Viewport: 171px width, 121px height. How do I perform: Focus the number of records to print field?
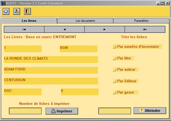pos(25,111)
